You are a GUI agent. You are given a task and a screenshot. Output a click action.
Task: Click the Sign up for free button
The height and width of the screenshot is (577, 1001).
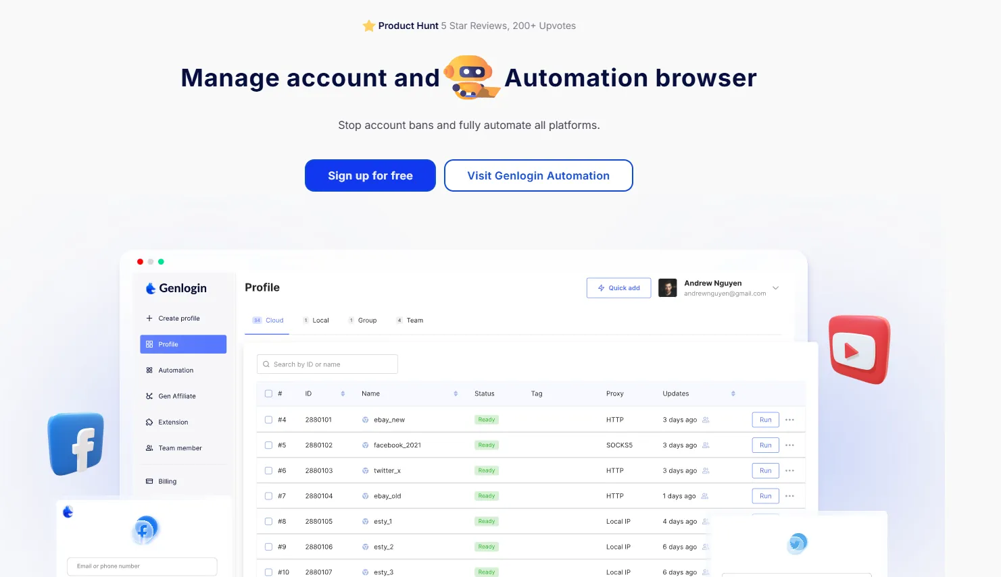pos(370,175)
